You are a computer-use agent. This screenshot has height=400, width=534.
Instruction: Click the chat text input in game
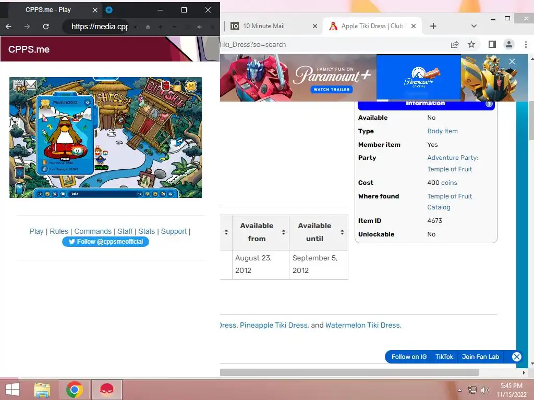[x=102, y=194]
